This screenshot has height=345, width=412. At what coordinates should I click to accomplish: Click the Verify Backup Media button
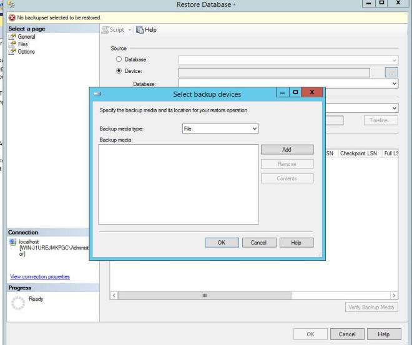[371, 307]
